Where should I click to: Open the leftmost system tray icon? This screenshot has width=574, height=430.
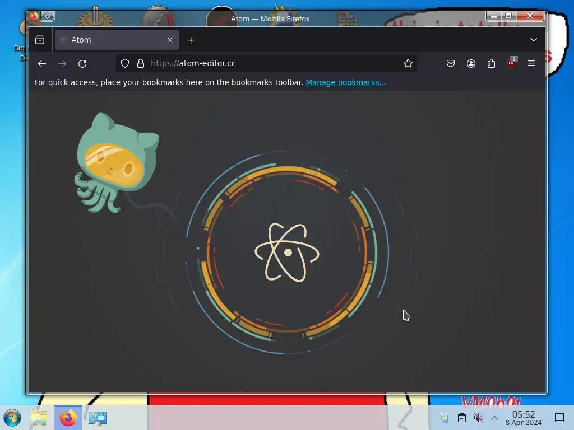tap(444, 418)
